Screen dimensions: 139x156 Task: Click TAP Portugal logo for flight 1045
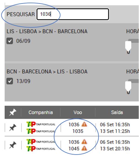click(41, 148)
